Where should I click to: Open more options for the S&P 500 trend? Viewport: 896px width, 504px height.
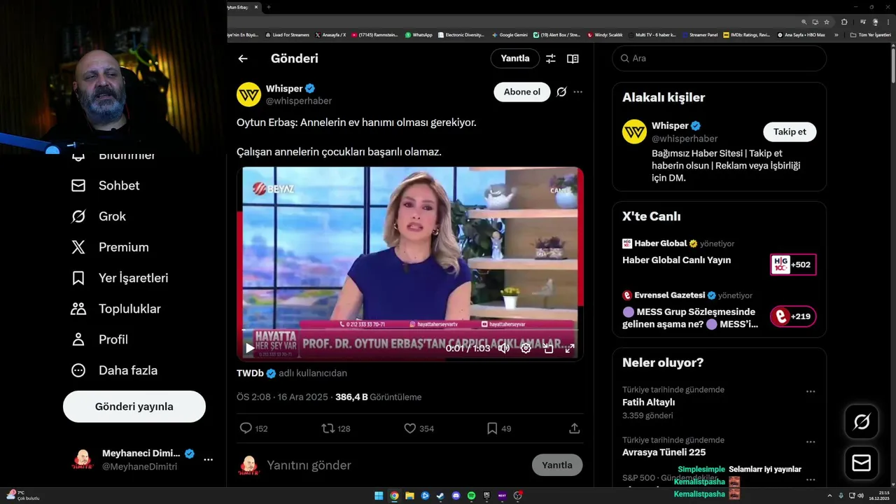click(811, 479)
